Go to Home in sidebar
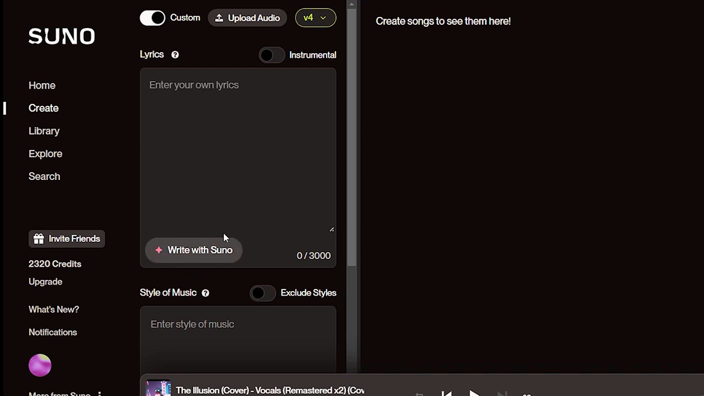The height and width of the screenshot is (396, 704). 42,85
